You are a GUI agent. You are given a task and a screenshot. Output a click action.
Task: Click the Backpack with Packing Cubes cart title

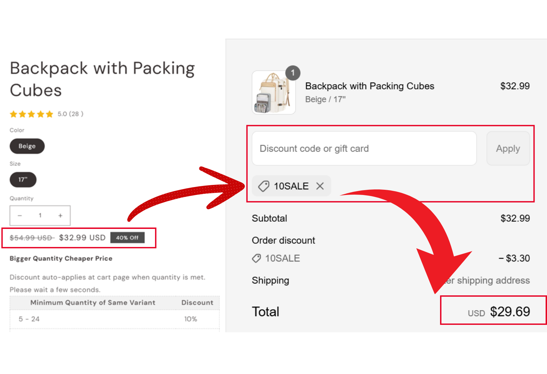pyautogui.click(x=369, y=86)
